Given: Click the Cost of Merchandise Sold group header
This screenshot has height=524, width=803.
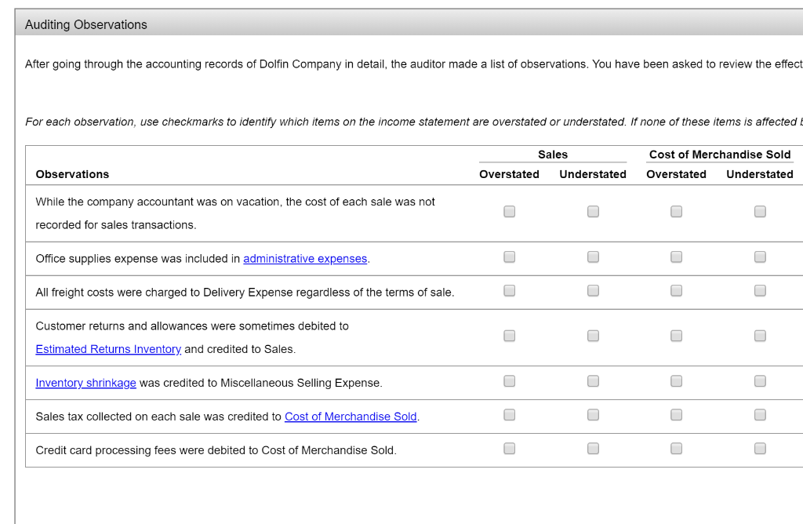Looking at the screenshot, I should click(x=720, y=155).
